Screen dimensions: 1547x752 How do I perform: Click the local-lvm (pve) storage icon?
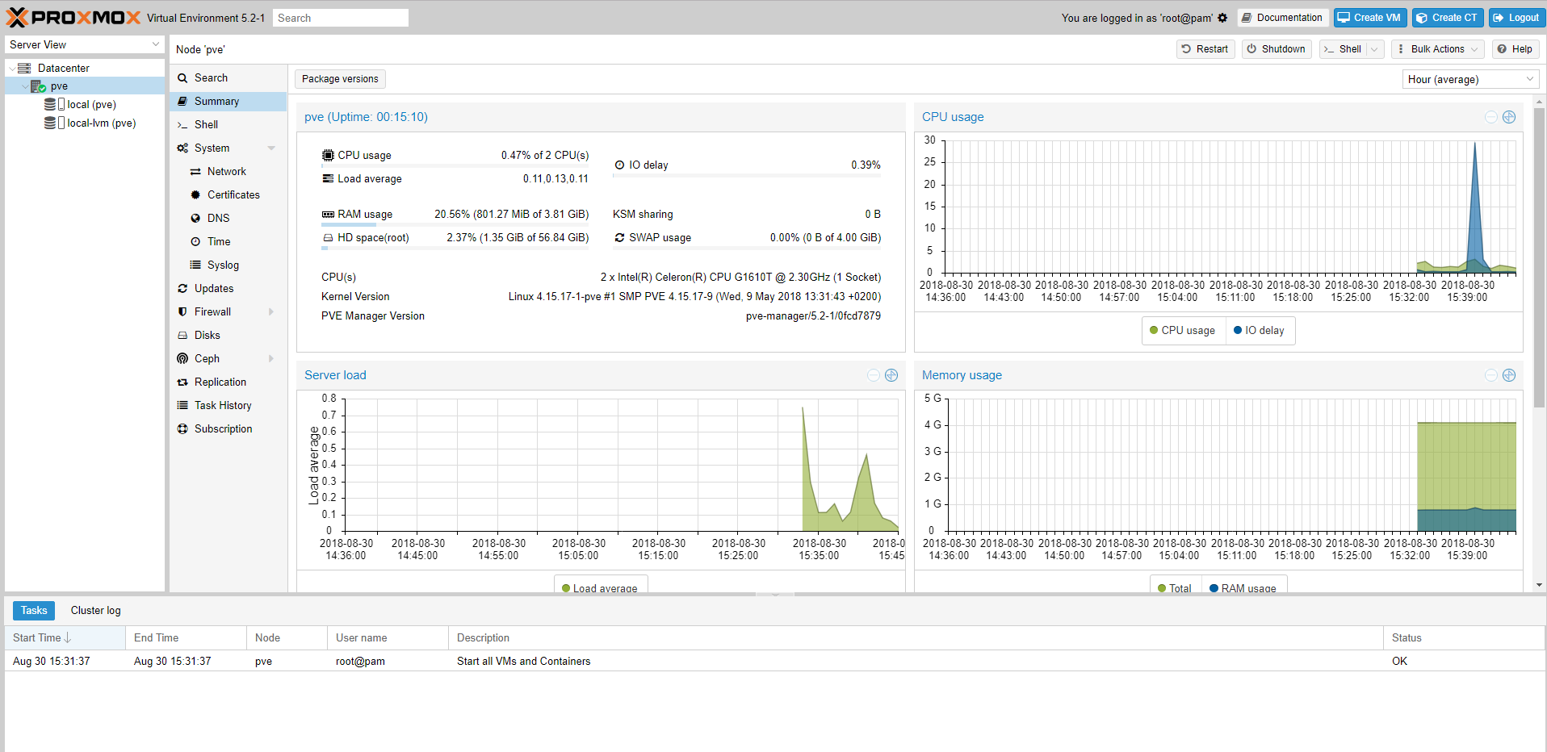tap(54, 123)
